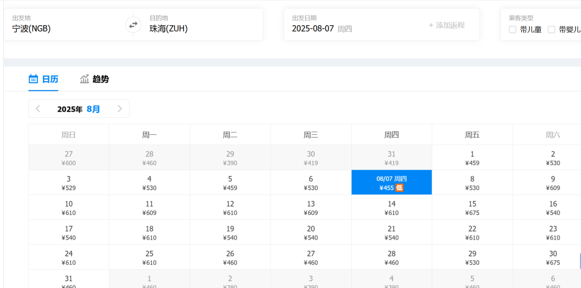Click + 添加返程 to add return

pyautogui.click(x=447, y=25)
